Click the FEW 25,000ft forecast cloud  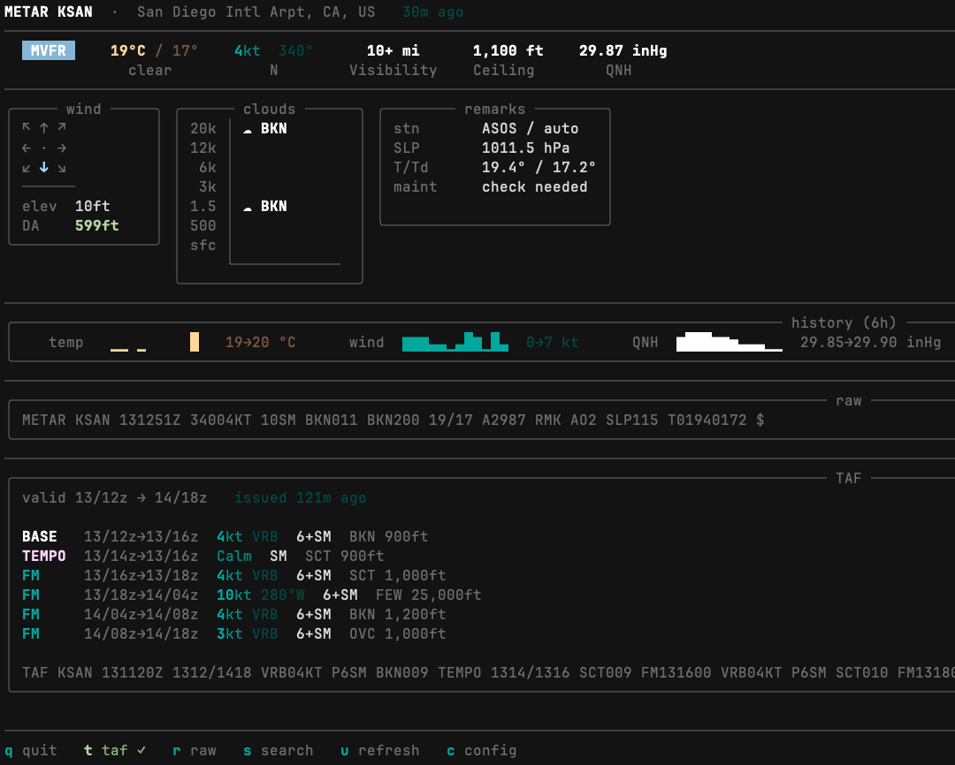tap(429, 595)
